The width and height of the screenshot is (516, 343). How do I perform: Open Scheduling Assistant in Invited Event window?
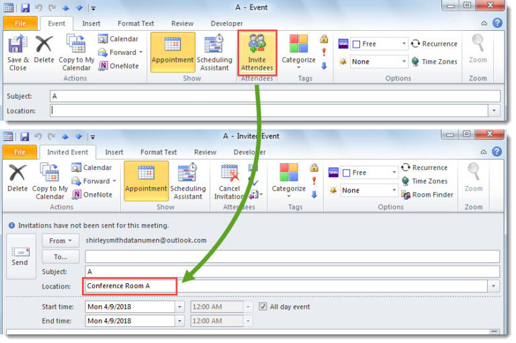coord(188,181)
